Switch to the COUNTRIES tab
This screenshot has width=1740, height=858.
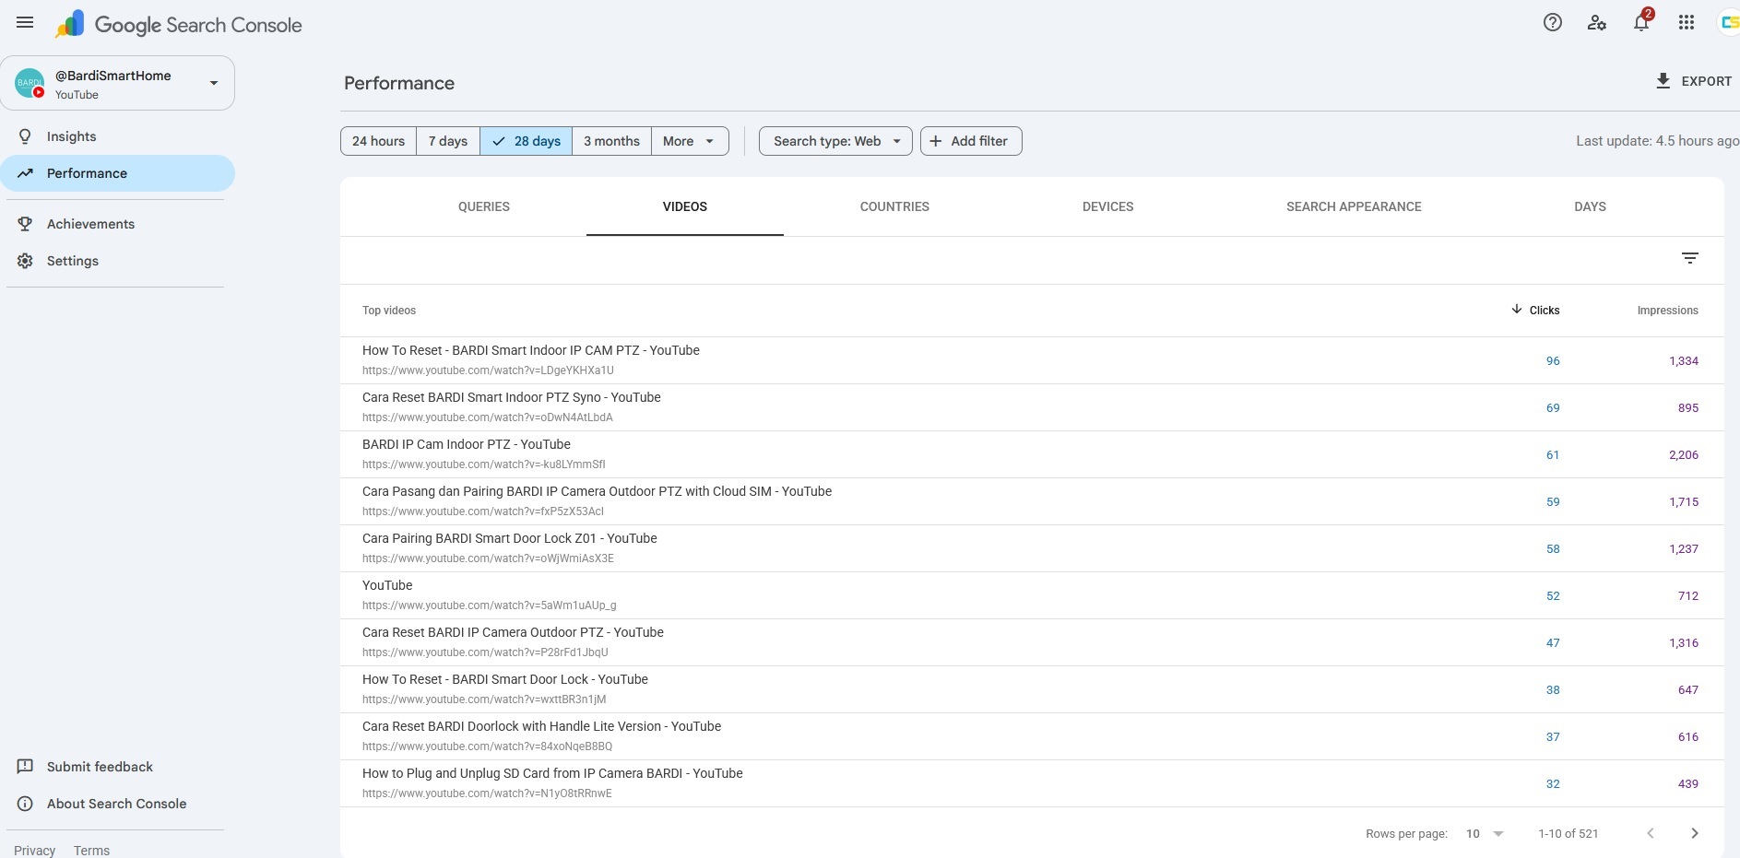tap(894, 206)
